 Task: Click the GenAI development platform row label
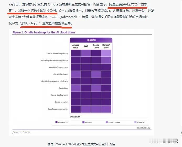point(55,81)
